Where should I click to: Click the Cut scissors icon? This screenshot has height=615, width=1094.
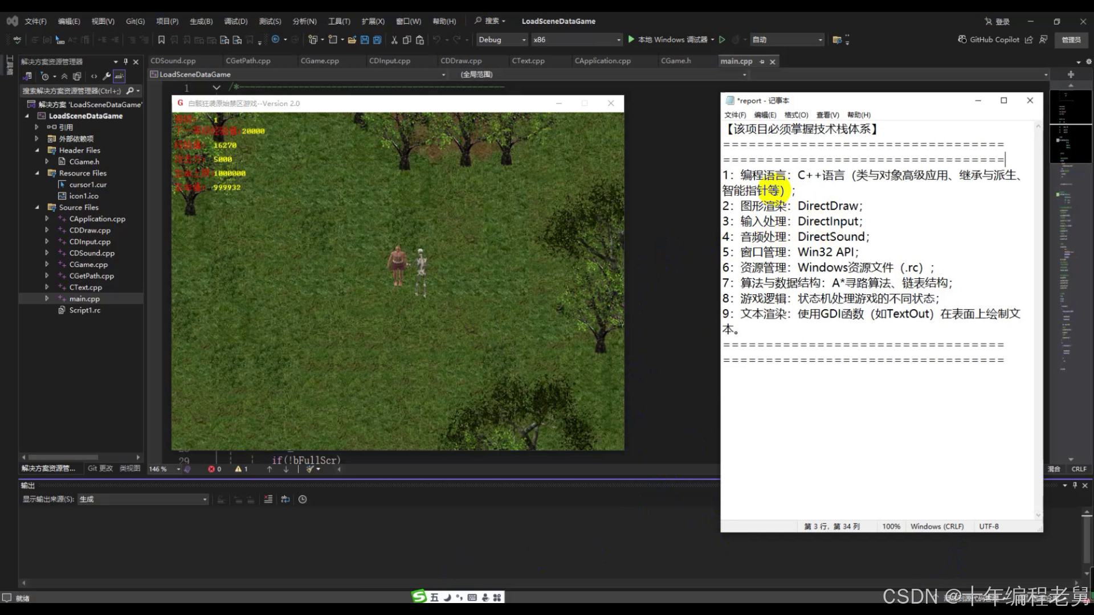394,40
